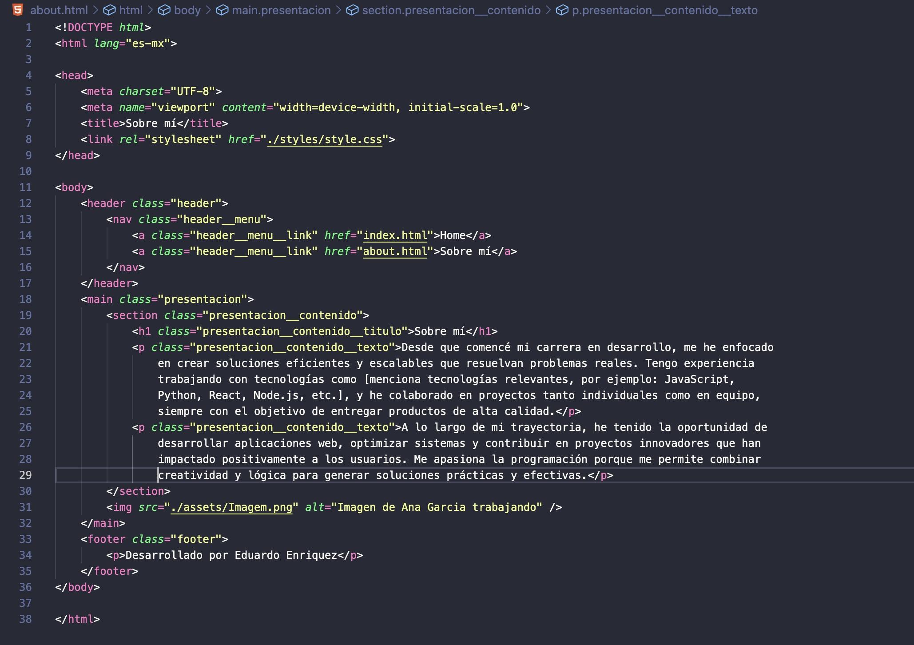Click the cube icon before main.presentacion
This screenshot has width=914, height=645.
(x=222, y=10)
